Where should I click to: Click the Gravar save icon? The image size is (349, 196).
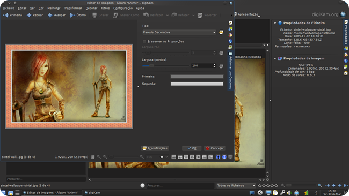pos(94,15)
